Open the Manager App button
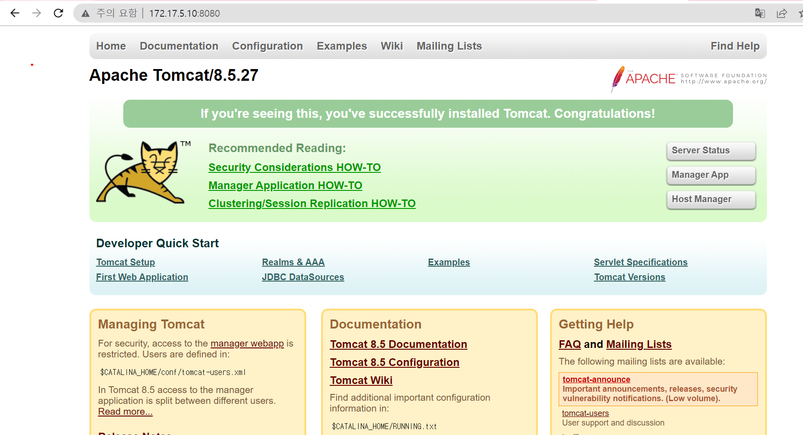The image size is (803, 435). pos(711,175)
